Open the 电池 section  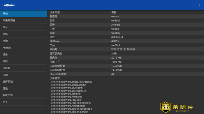coord(23,41)
